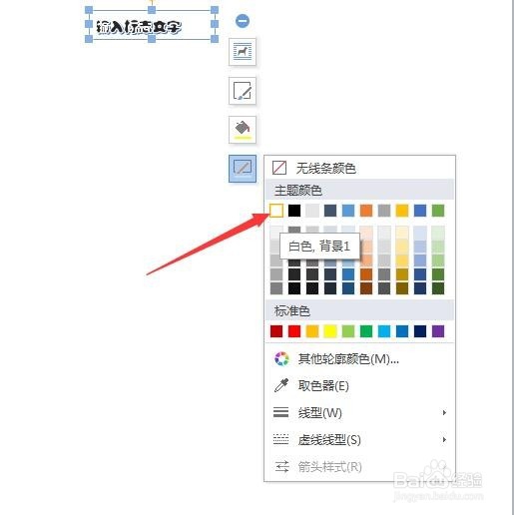Click the color wheel for other outline colors
The height and width of the screenshot is (515, 514).
click(281, 359)
